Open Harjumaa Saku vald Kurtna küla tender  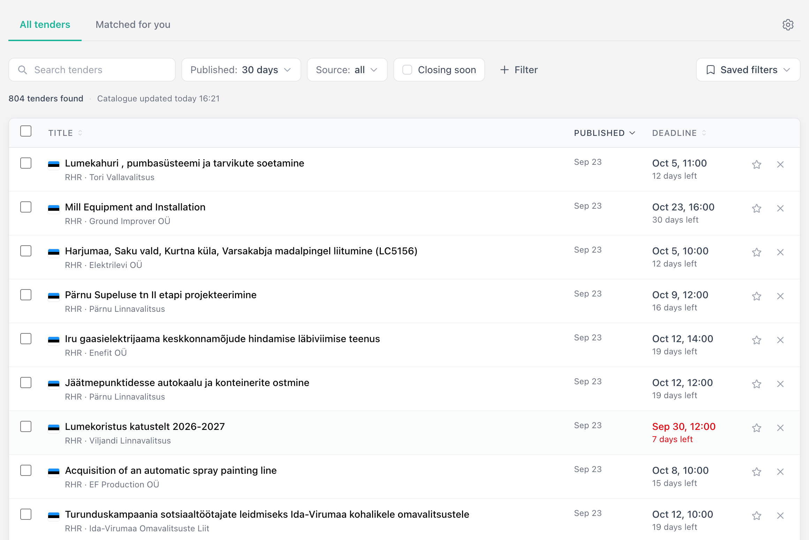click(x=241, y=251)
